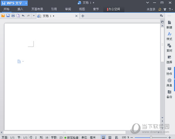The height and width of the screenshot is (139, 175).
Task: Collapse the ribbon with the chevron
Action: pos(147,3)
